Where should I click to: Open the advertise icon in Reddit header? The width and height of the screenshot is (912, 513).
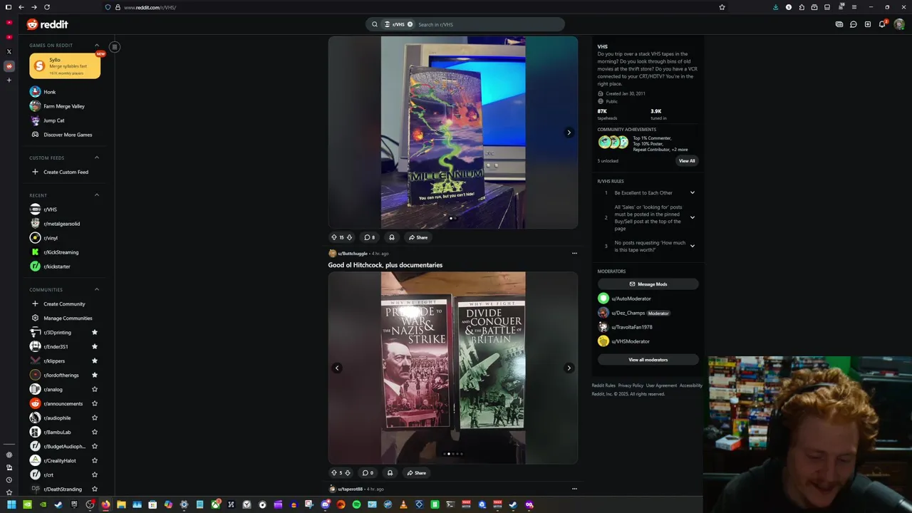pyautogui.click(x=839, y=24)
